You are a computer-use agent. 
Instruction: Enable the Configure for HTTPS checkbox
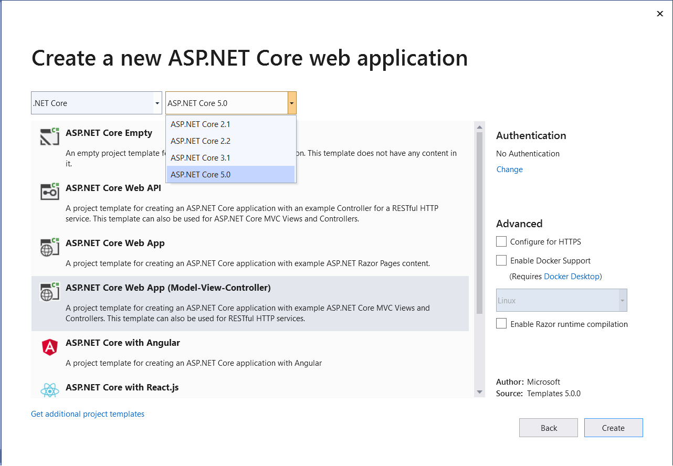(501, 241)
